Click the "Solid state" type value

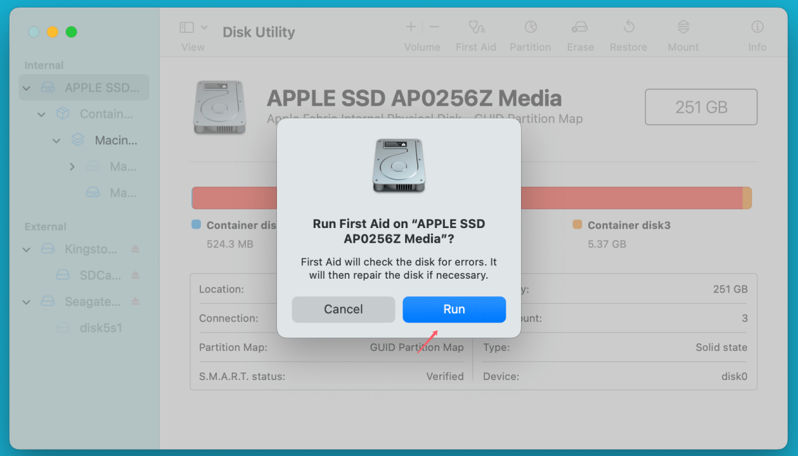pyautogui.click(x=721, y=348)
